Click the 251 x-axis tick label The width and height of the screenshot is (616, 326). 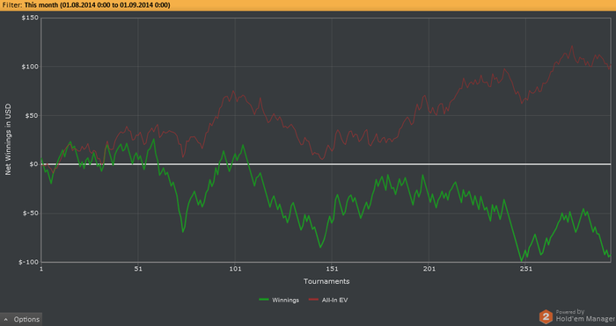526,269
